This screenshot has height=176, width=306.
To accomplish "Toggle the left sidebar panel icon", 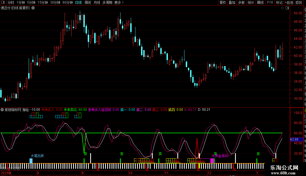I will tap(2, 2).
